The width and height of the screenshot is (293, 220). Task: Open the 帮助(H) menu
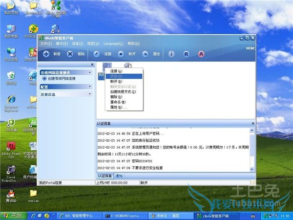coord(134,44)
